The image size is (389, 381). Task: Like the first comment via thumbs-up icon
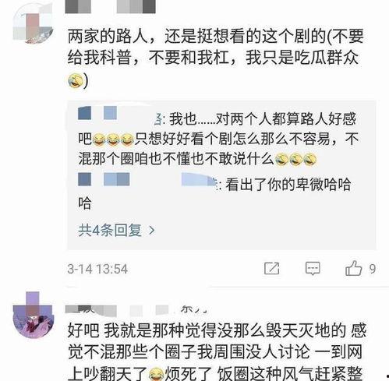pyautogui.click(x=353, y=268)
